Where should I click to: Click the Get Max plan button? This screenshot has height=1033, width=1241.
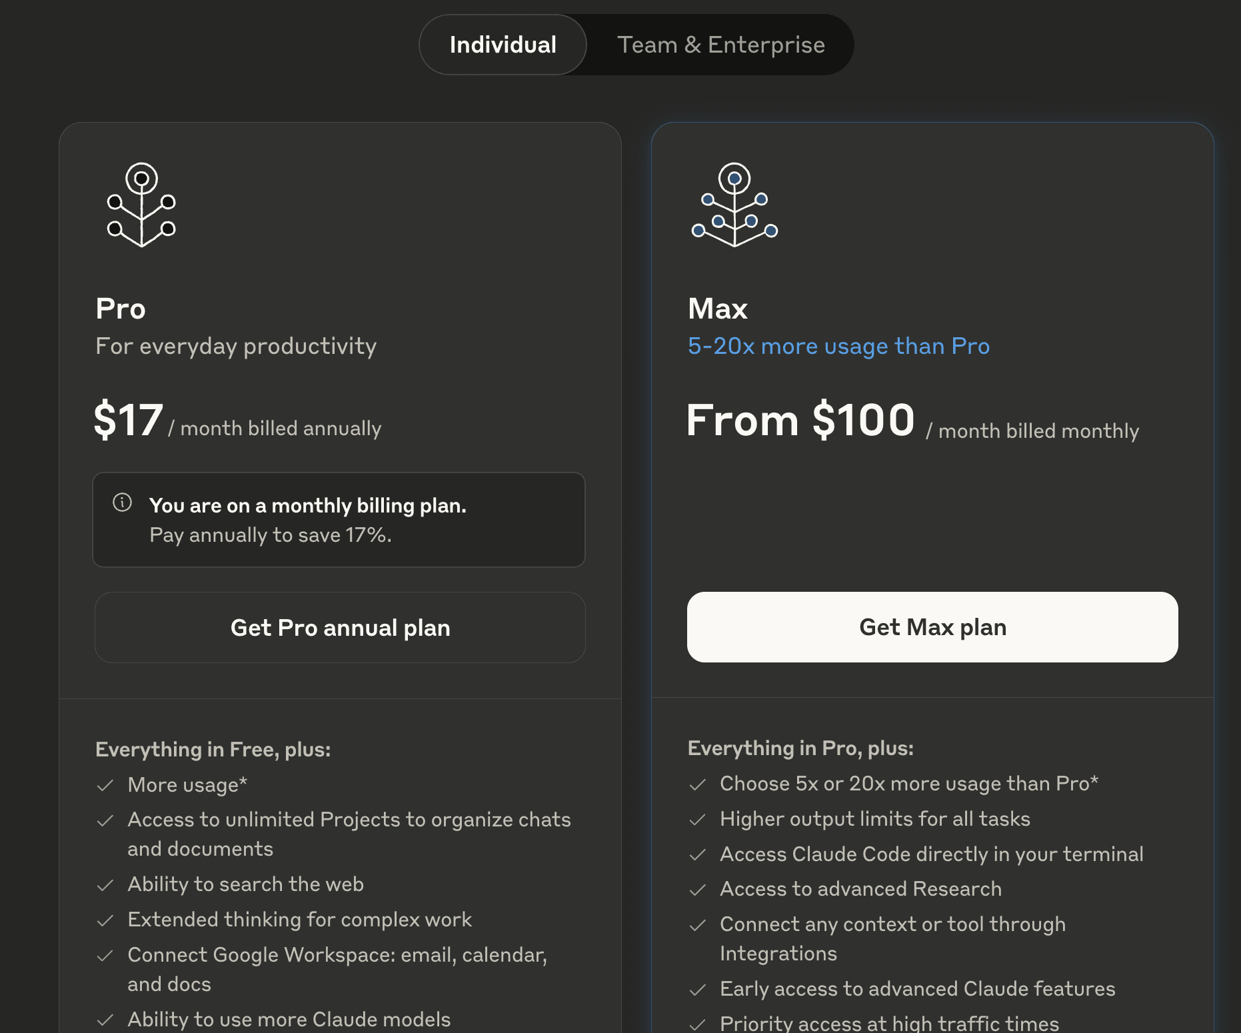[x=932, y=627]
